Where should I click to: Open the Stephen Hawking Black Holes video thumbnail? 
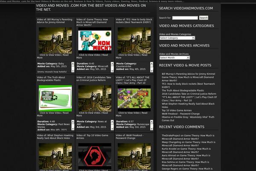55,156
